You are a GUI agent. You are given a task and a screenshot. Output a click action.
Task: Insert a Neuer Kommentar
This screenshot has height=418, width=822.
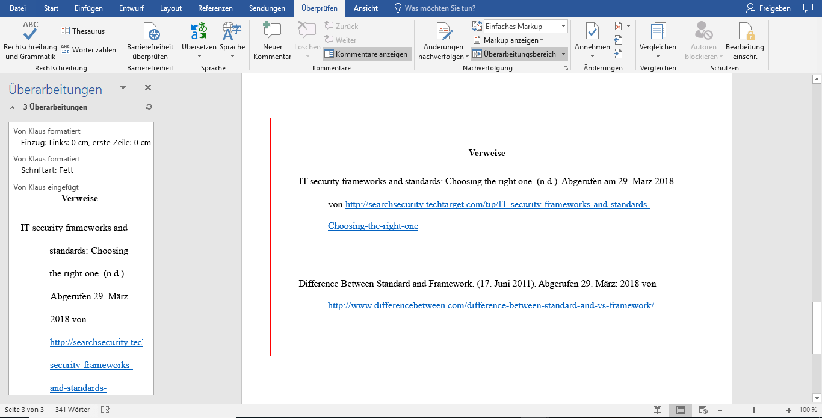point(272,40)
